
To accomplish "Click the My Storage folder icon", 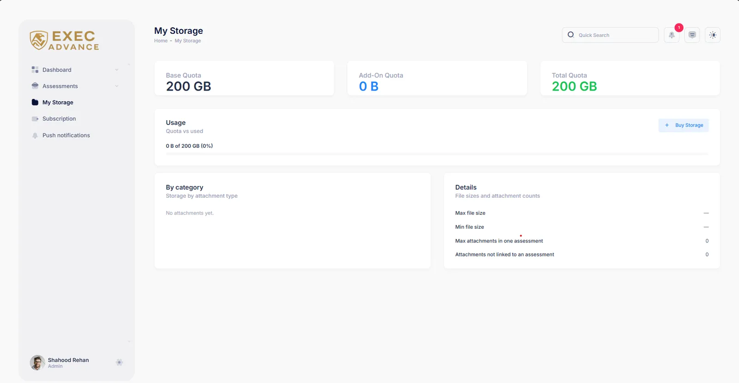I will 35,102.
